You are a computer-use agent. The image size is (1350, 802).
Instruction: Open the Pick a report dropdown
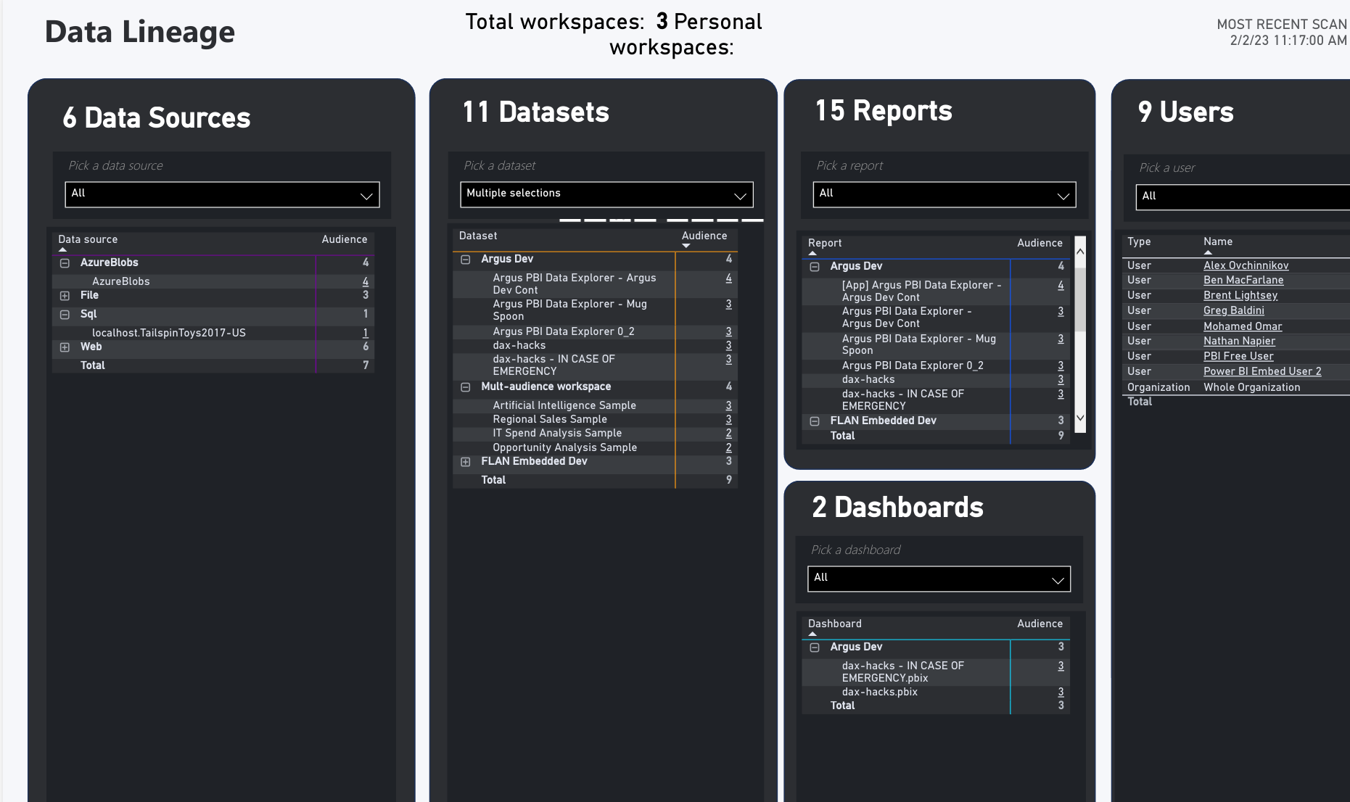click(944, 194)
